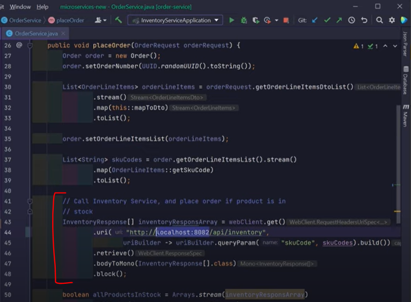This screenshot has width=411, height=302.
Task: Go to previous highlighted error arrow
Action: pos(385,46)
